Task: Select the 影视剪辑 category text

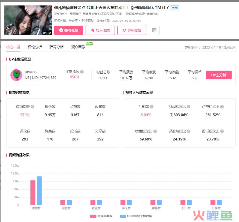Action: pos(88,21)
